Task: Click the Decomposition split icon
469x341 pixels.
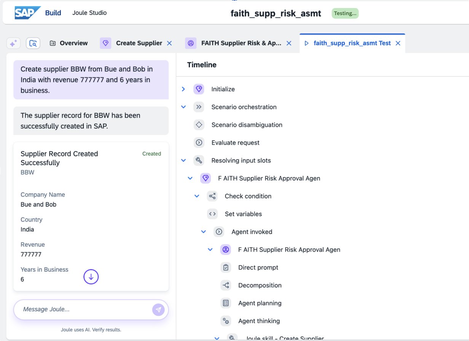Action: coord(226,285)
